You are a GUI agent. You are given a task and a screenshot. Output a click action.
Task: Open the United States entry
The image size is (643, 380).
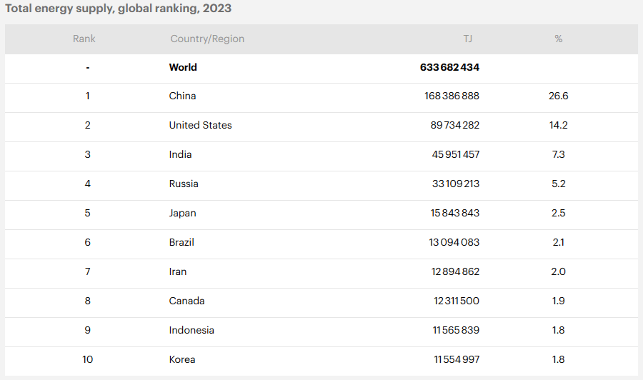pyautogui.click(x=200, y=125)
